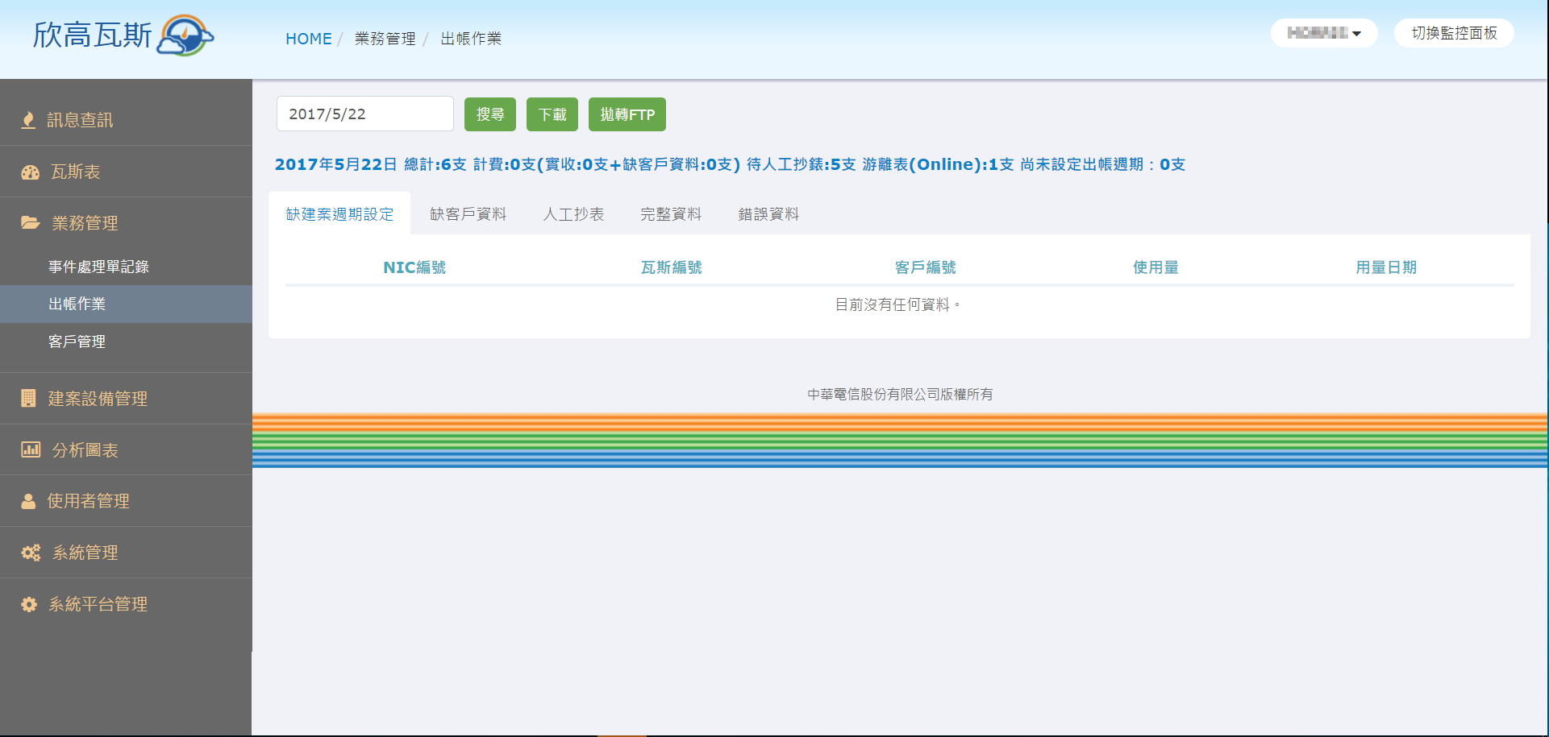
Task: Go to HOME via breadcrumb link
Action: coord(309,39)
